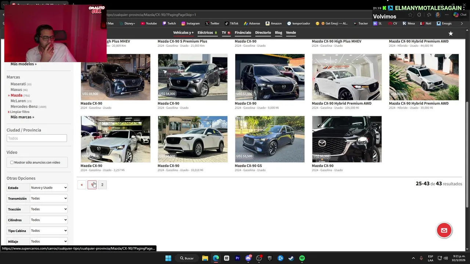Screen dimensions: 470x264
Task: Click the Windows taskbar Buscar search box
Action: point(187,258)
